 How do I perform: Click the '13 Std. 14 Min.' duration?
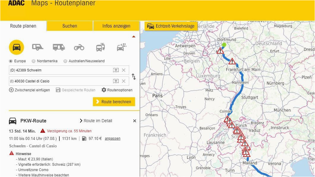click(22, 131)
